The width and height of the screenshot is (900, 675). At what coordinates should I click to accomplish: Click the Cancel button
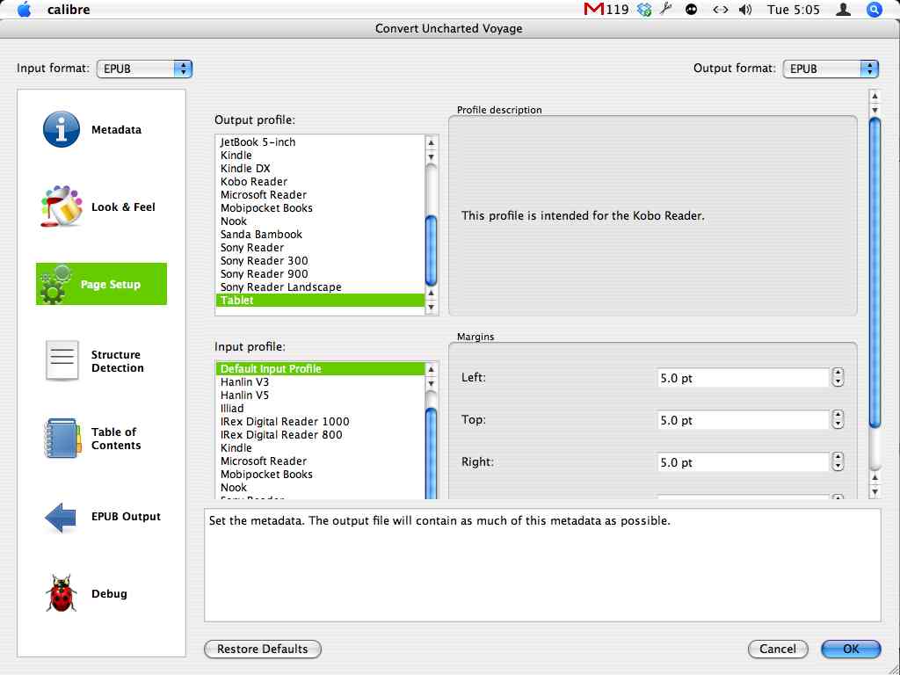(778, 650)
